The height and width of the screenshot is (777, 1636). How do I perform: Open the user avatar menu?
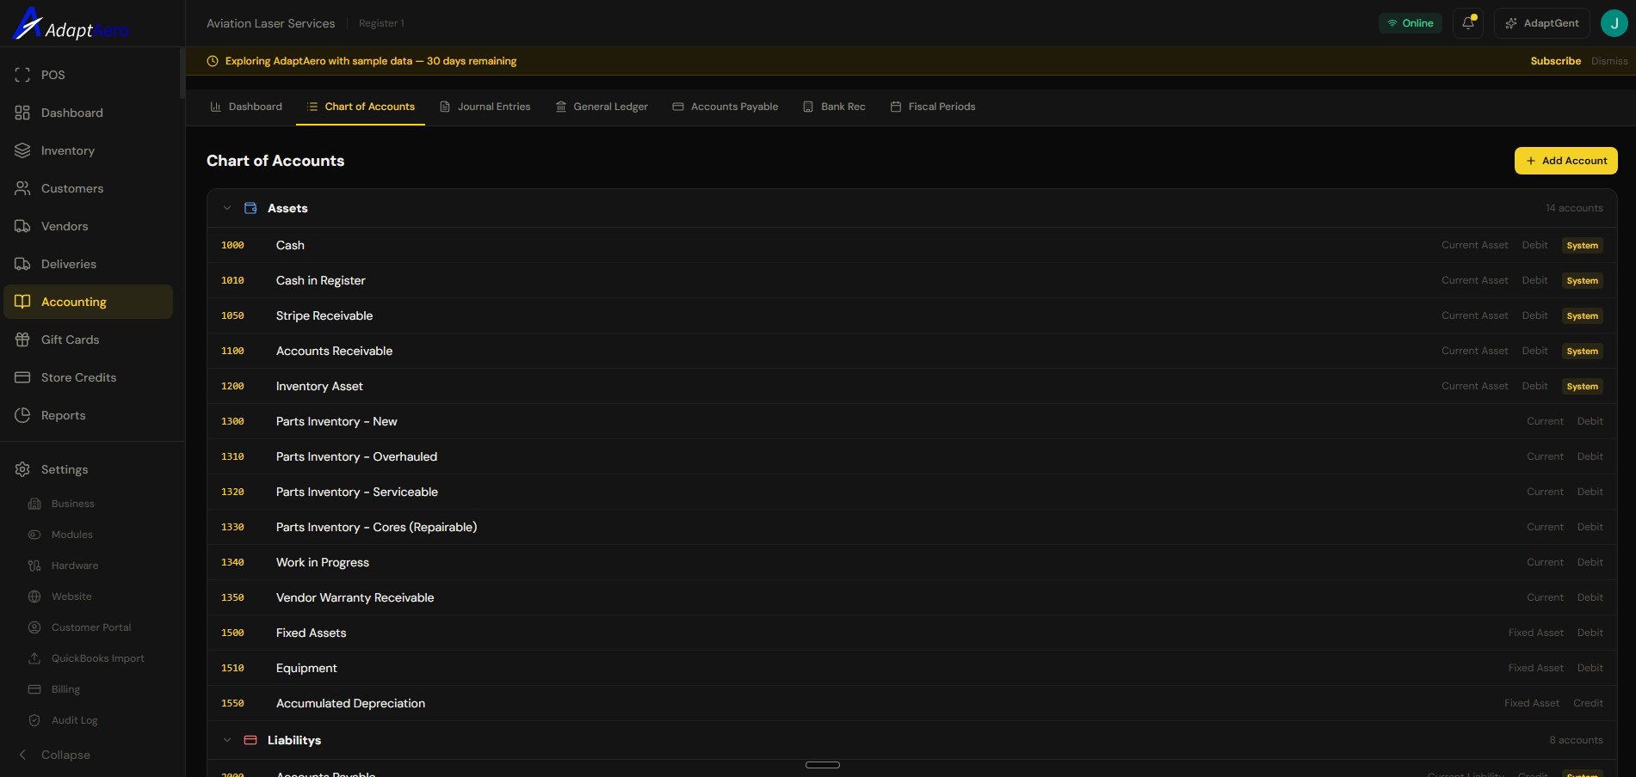click(1614, 23)
